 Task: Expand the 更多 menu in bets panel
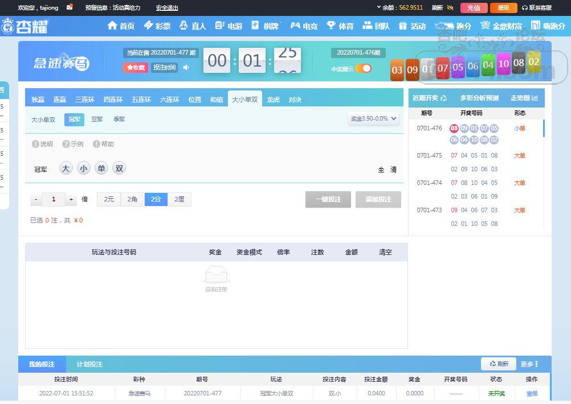coord(529,364)
